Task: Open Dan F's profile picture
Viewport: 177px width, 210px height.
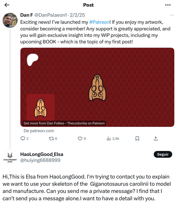Action: point(10,20)
